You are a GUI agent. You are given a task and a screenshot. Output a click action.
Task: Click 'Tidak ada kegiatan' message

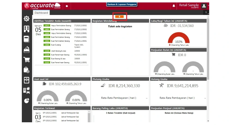coord(120,26)
